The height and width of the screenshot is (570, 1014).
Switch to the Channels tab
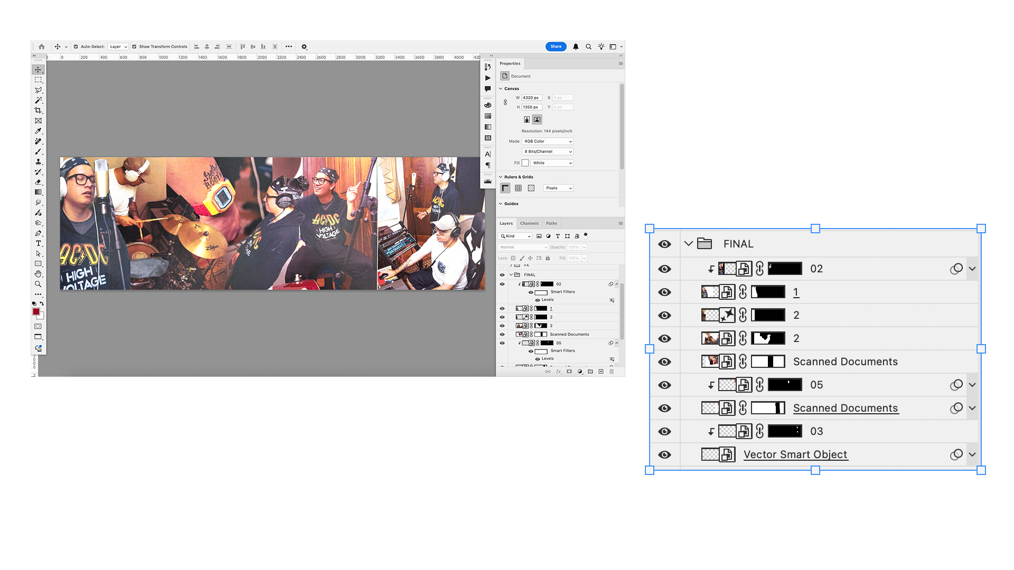coord(529,223)
